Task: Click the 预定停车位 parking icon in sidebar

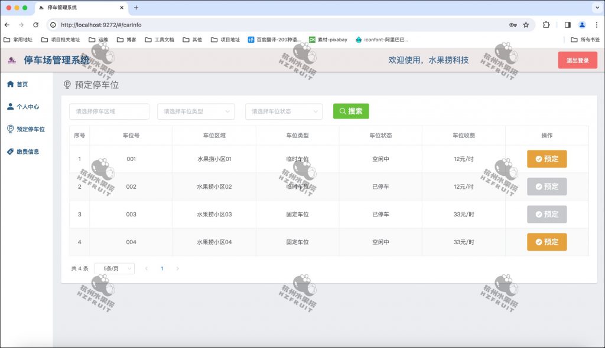Action: click(11, 129)
